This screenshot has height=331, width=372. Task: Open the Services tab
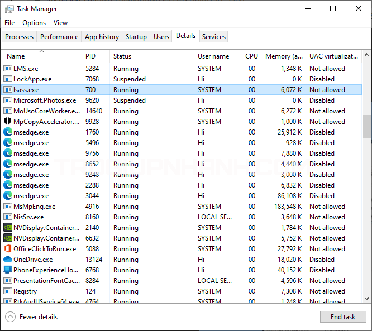[x=214, y=37]
